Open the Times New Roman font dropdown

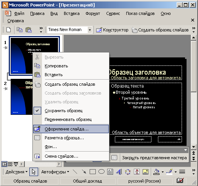click(x=90, y=30)
